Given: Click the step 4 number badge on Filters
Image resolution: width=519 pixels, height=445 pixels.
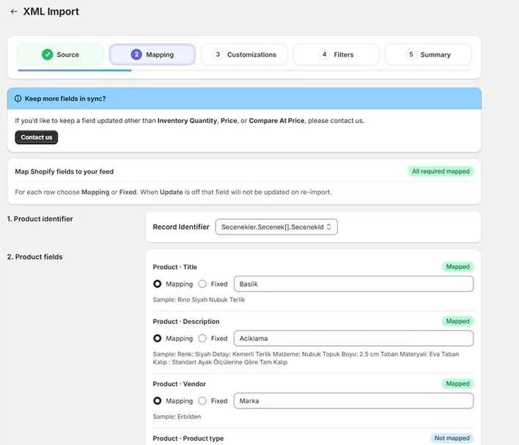Looking at the screenshot, I should pos(324,54).
